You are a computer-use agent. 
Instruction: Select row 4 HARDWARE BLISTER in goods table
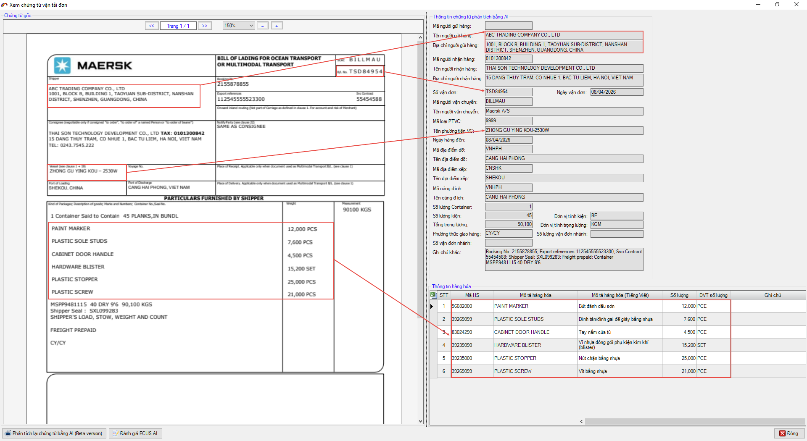tap(517, 345)
